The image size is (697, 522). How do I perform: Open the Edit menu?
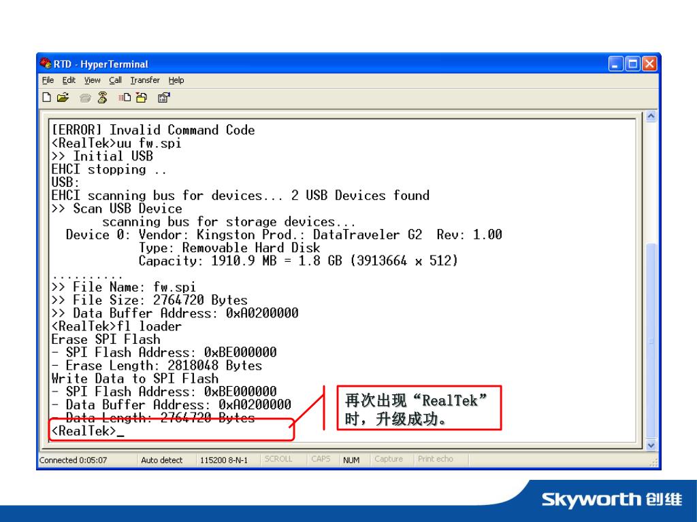pyautogui.click(x=69, y=80)
